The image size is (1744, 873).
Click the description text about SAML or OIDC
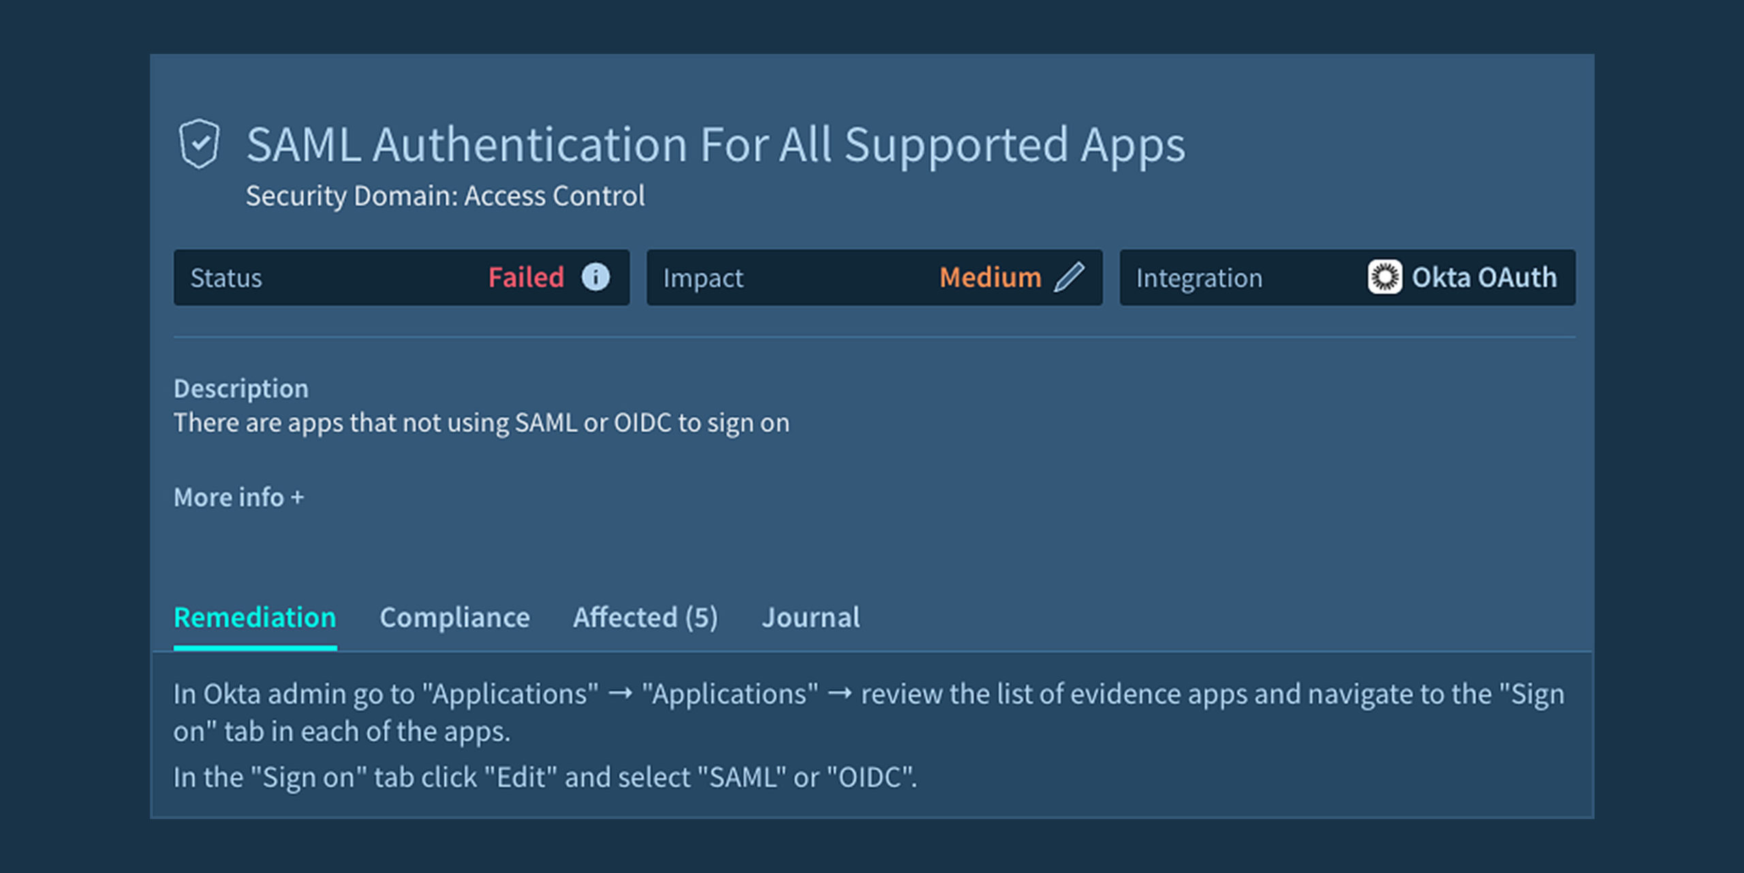481,423
